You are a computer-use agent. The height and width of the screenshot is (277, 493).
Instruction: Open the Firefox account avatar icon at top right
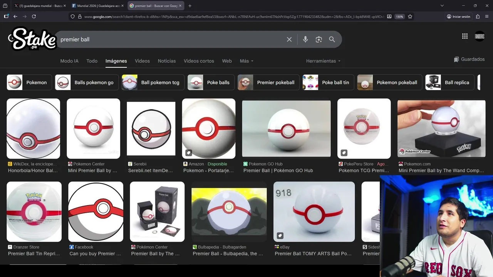pos(480,36)
